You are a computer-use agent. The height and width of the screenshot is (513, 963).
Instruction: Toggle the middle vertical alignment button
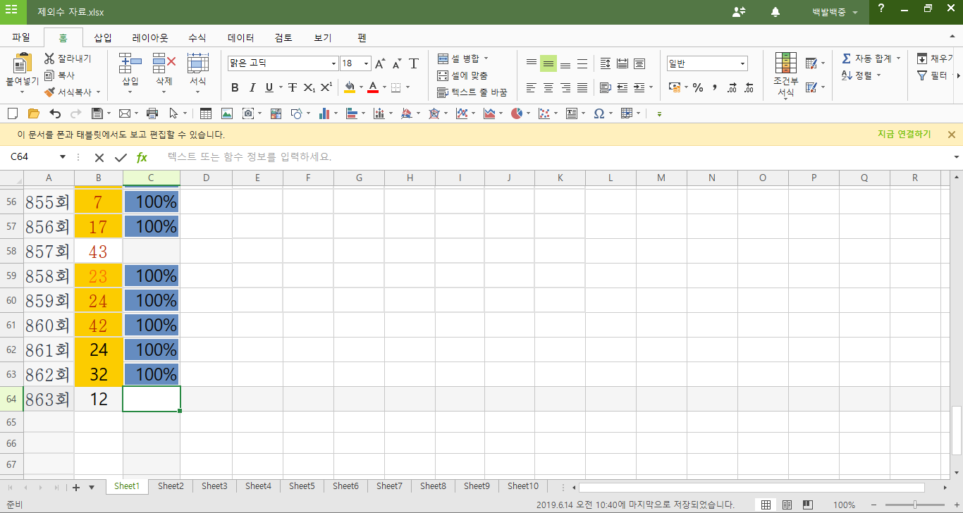(548, 64)
